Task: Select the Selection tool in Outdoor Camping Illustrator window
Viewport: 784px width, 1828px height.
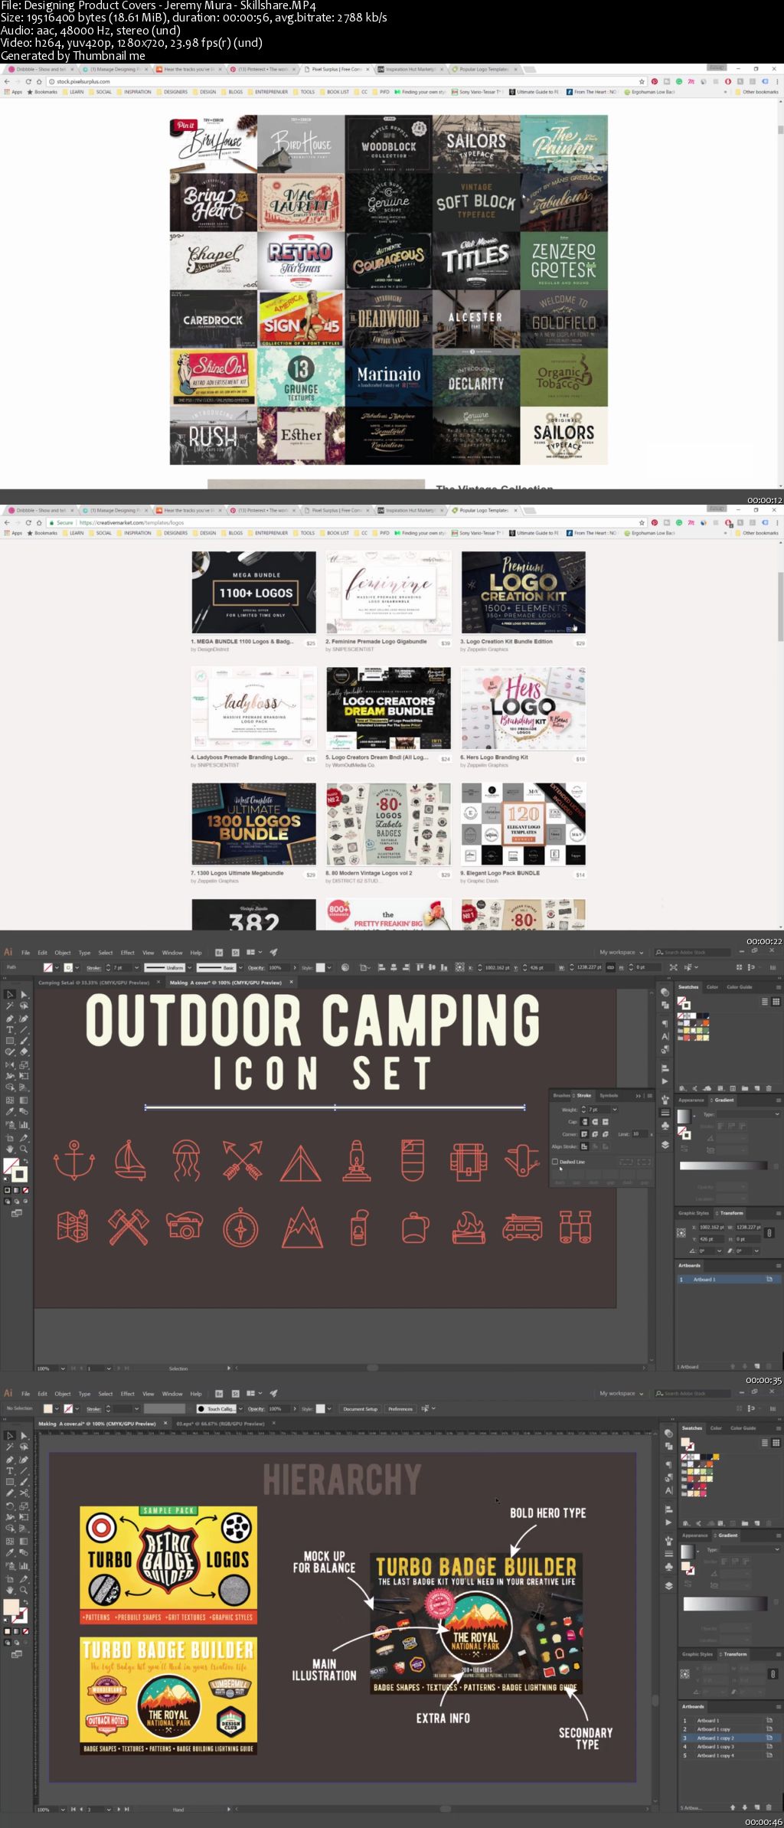Action: (10, 994)
